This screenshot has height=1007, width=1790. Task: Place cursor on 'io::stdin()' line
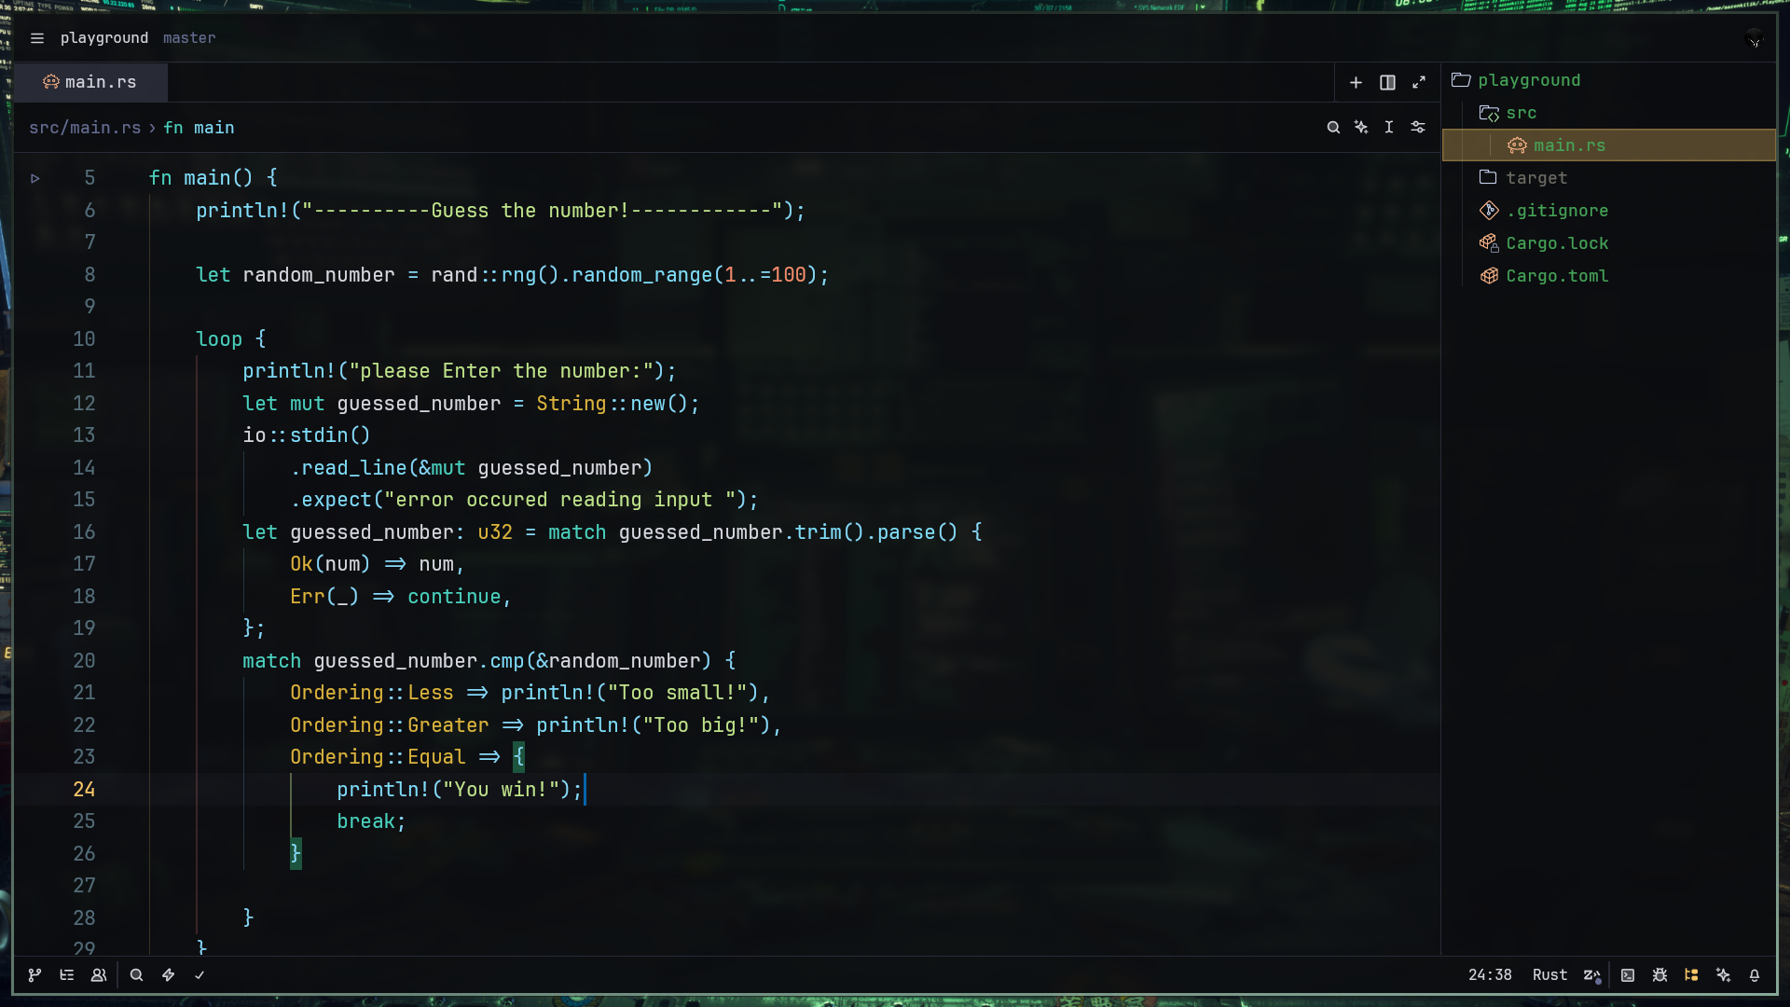click(x=307, y=435)
